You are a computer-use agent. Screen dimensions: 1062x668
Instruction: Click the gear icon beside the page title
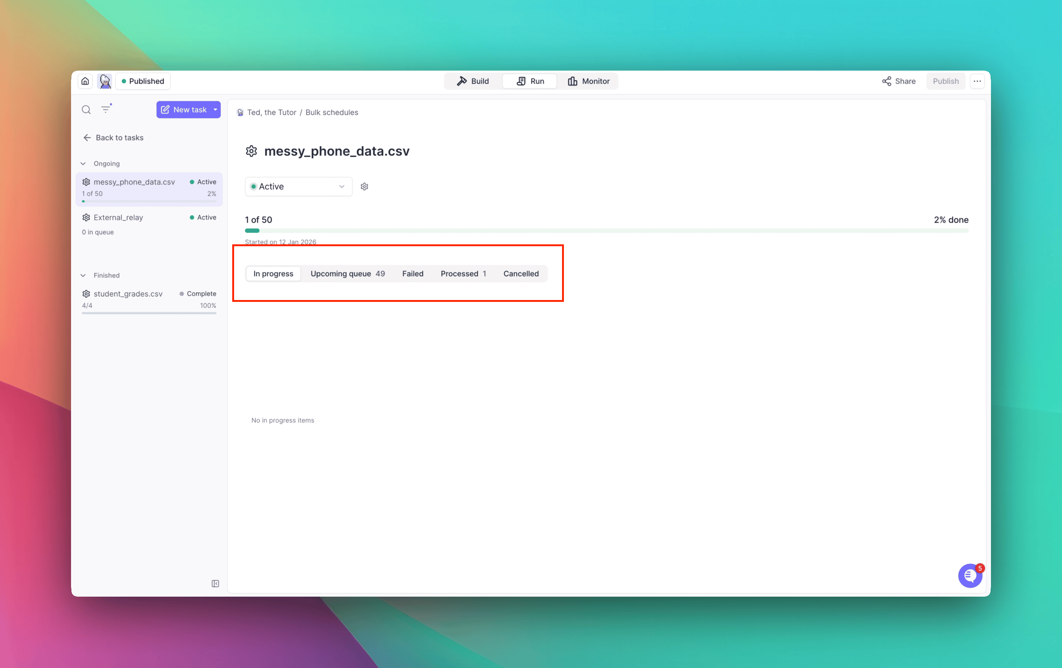[x=251, y=151]
